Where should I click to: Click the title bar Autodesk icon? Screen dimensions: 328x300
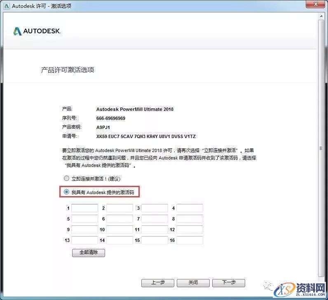click(x=7, y=6)
